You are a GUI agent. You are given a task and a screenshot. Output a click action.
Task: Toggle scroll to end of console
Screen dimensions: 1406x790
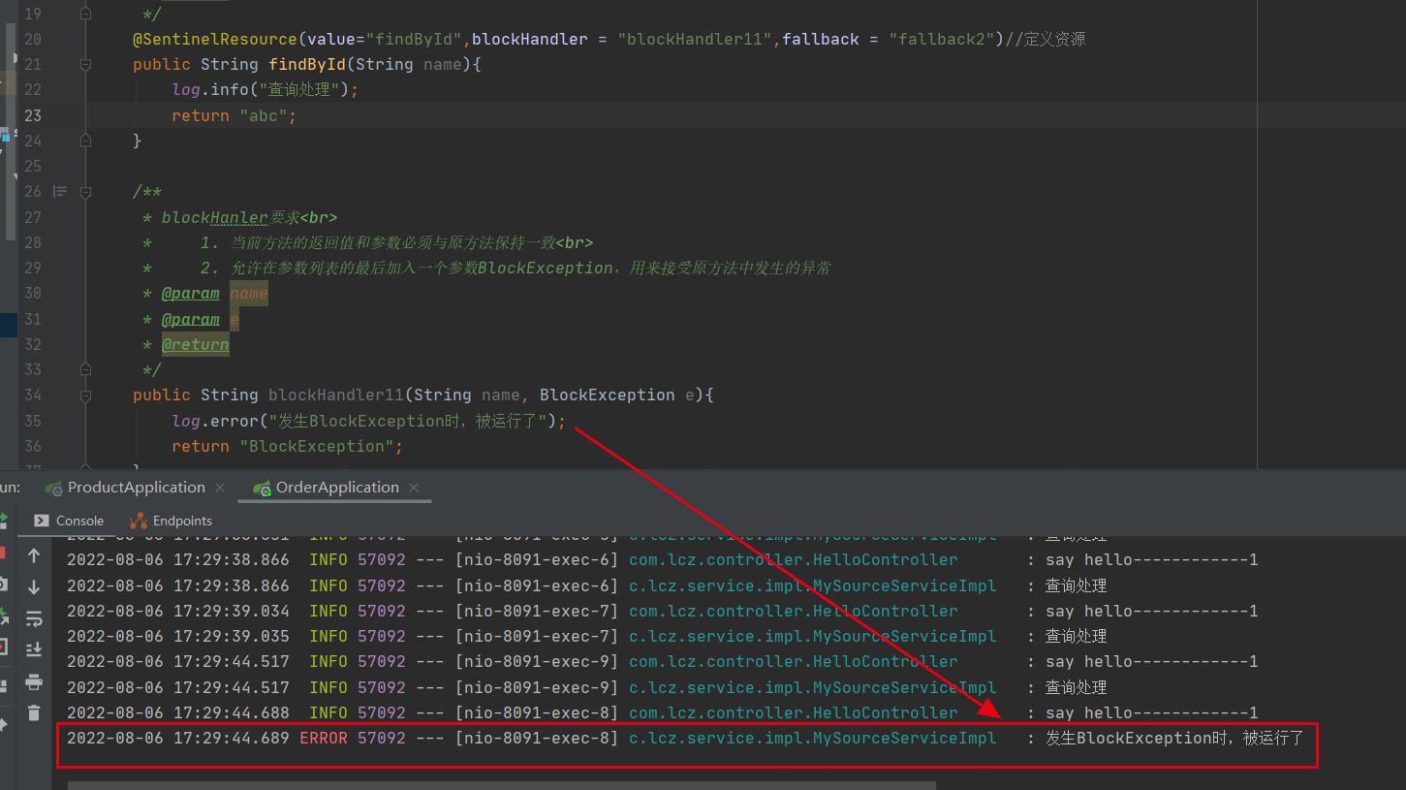[x=34, y=649]
